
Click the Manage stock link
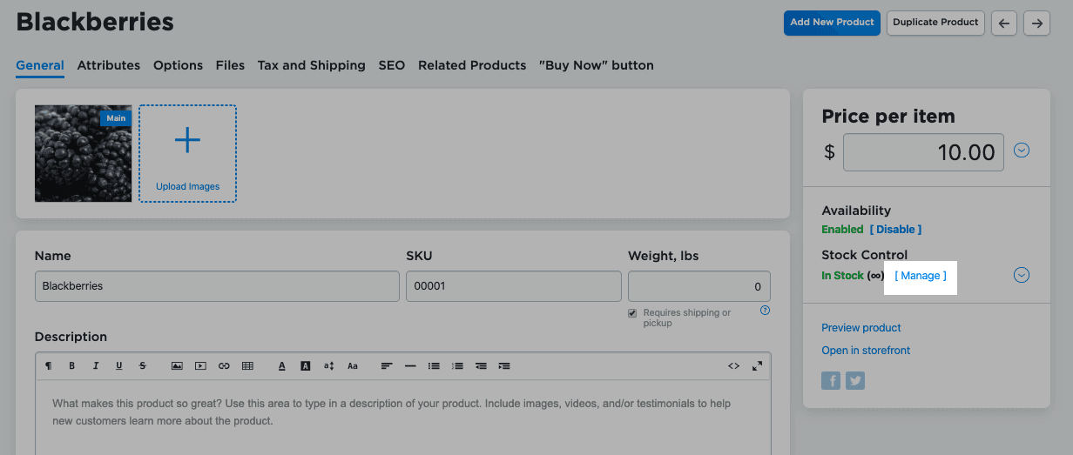coord(921,276)
